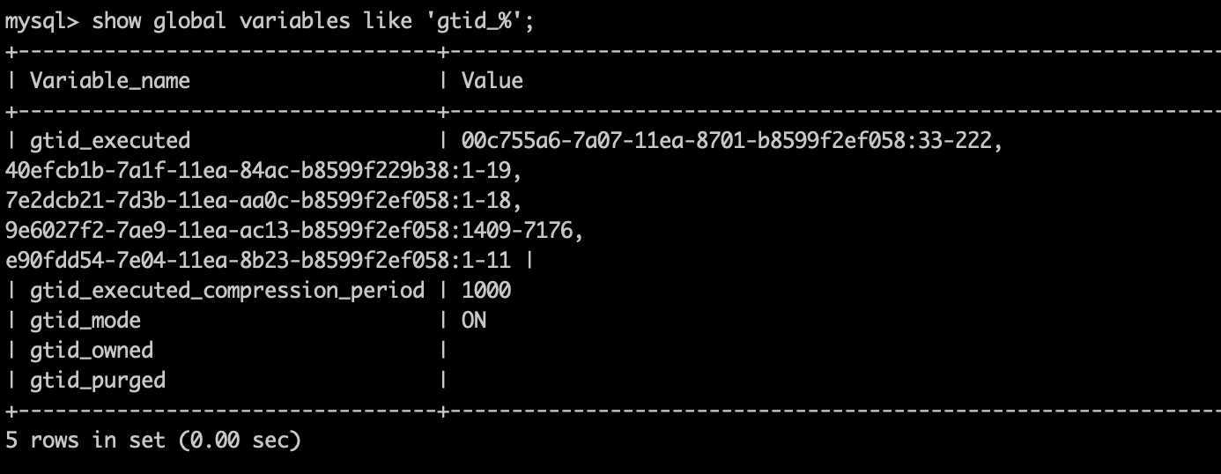Click the GTID value ending in 33-222
The width and height of the screenshot is (1221, 474).
coord(732,140)
